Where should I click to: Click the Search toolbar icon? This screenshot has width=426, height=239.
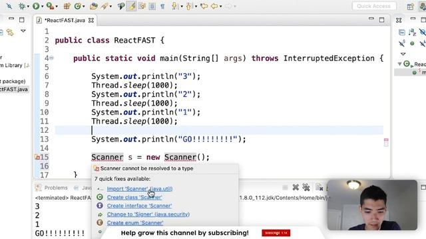pyautogui.click(x=121, y=6)
